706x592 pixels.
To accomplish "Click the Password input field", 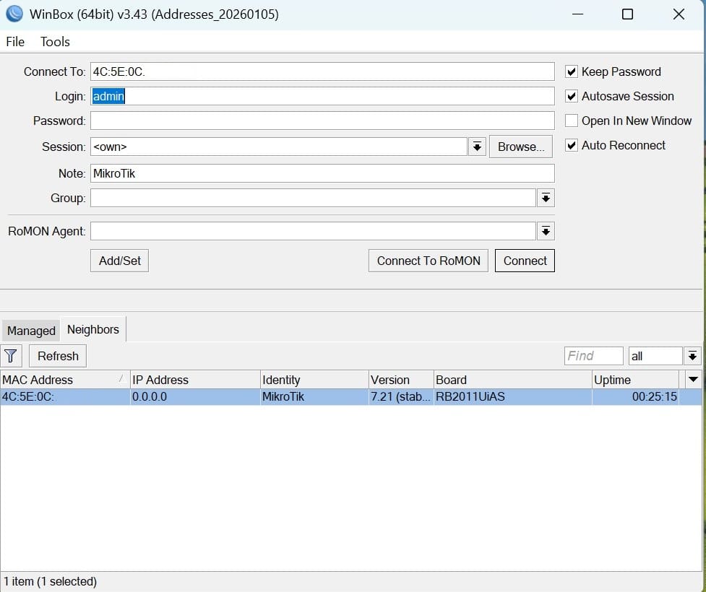I will coord(322,121).
